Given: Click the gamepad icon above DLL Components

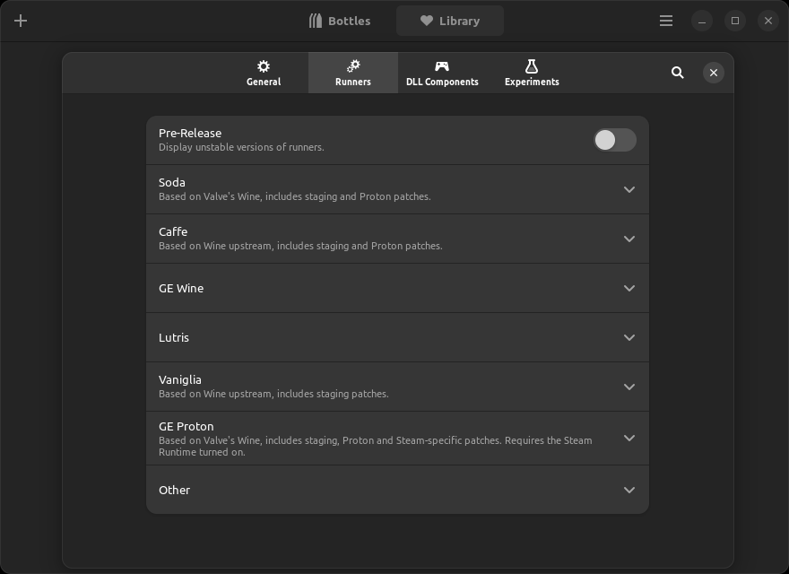Looking at the screenshot, I should pos(442,65).
